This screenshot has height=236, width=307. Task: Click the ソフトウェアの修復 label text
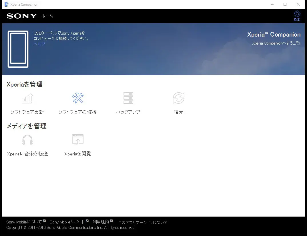pos(78,112)
